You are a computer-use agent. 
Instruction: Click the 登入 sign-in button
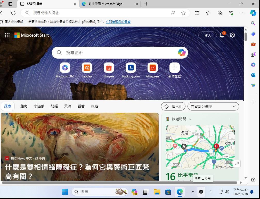coord(208,35)
